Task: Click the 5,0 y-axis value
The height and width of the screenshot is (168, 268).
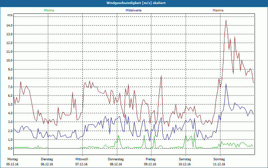Action: click(10, 104)
